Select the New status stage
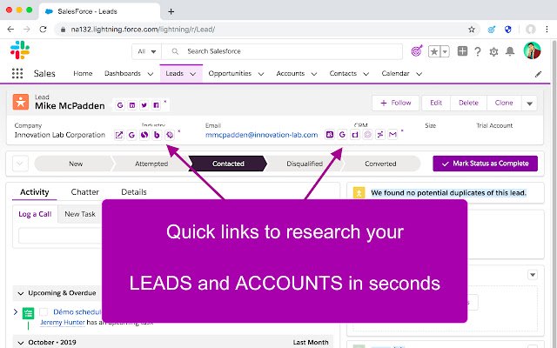The width and height of the screenshot is (557, 348). (76, 164)
